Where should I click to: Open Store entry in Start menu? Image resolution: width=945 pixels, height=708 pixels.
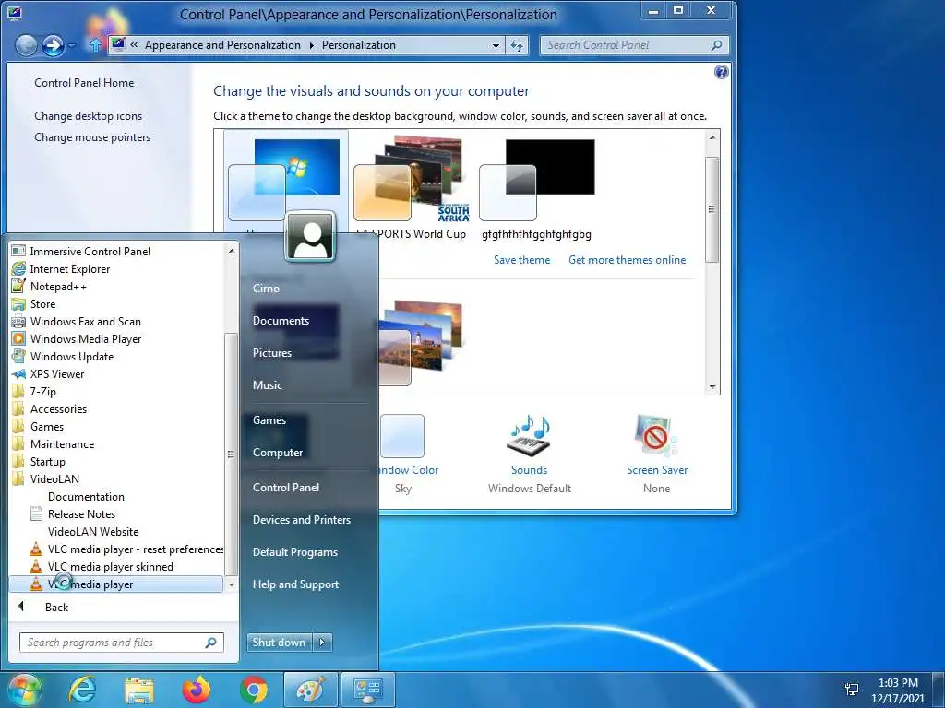pos(115,303)
